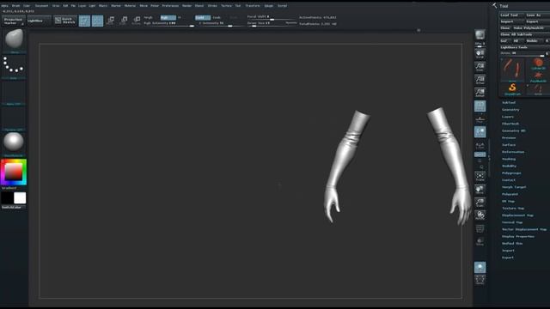Image resolution: width=550 pixels, height=309 pixels.
Task: Adjust the Draw Size slider
Action: coord(272,23)
